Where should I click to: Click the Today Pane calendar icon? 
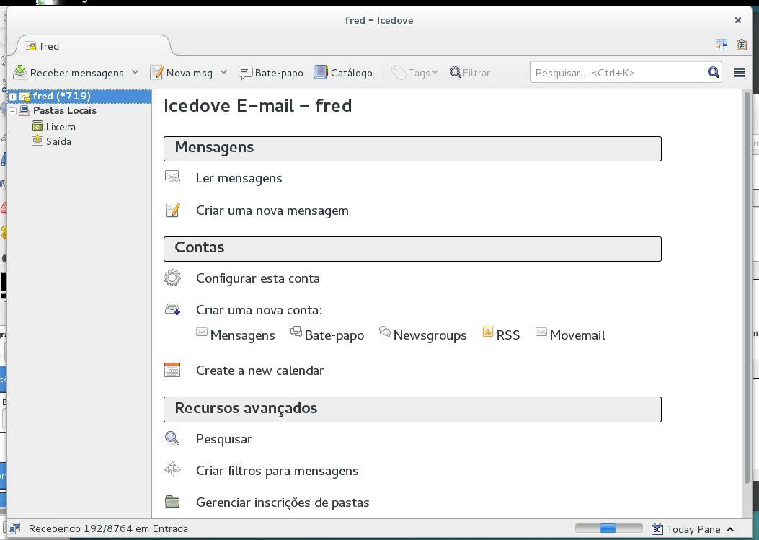pyautogui.click(x=657, y=529)
